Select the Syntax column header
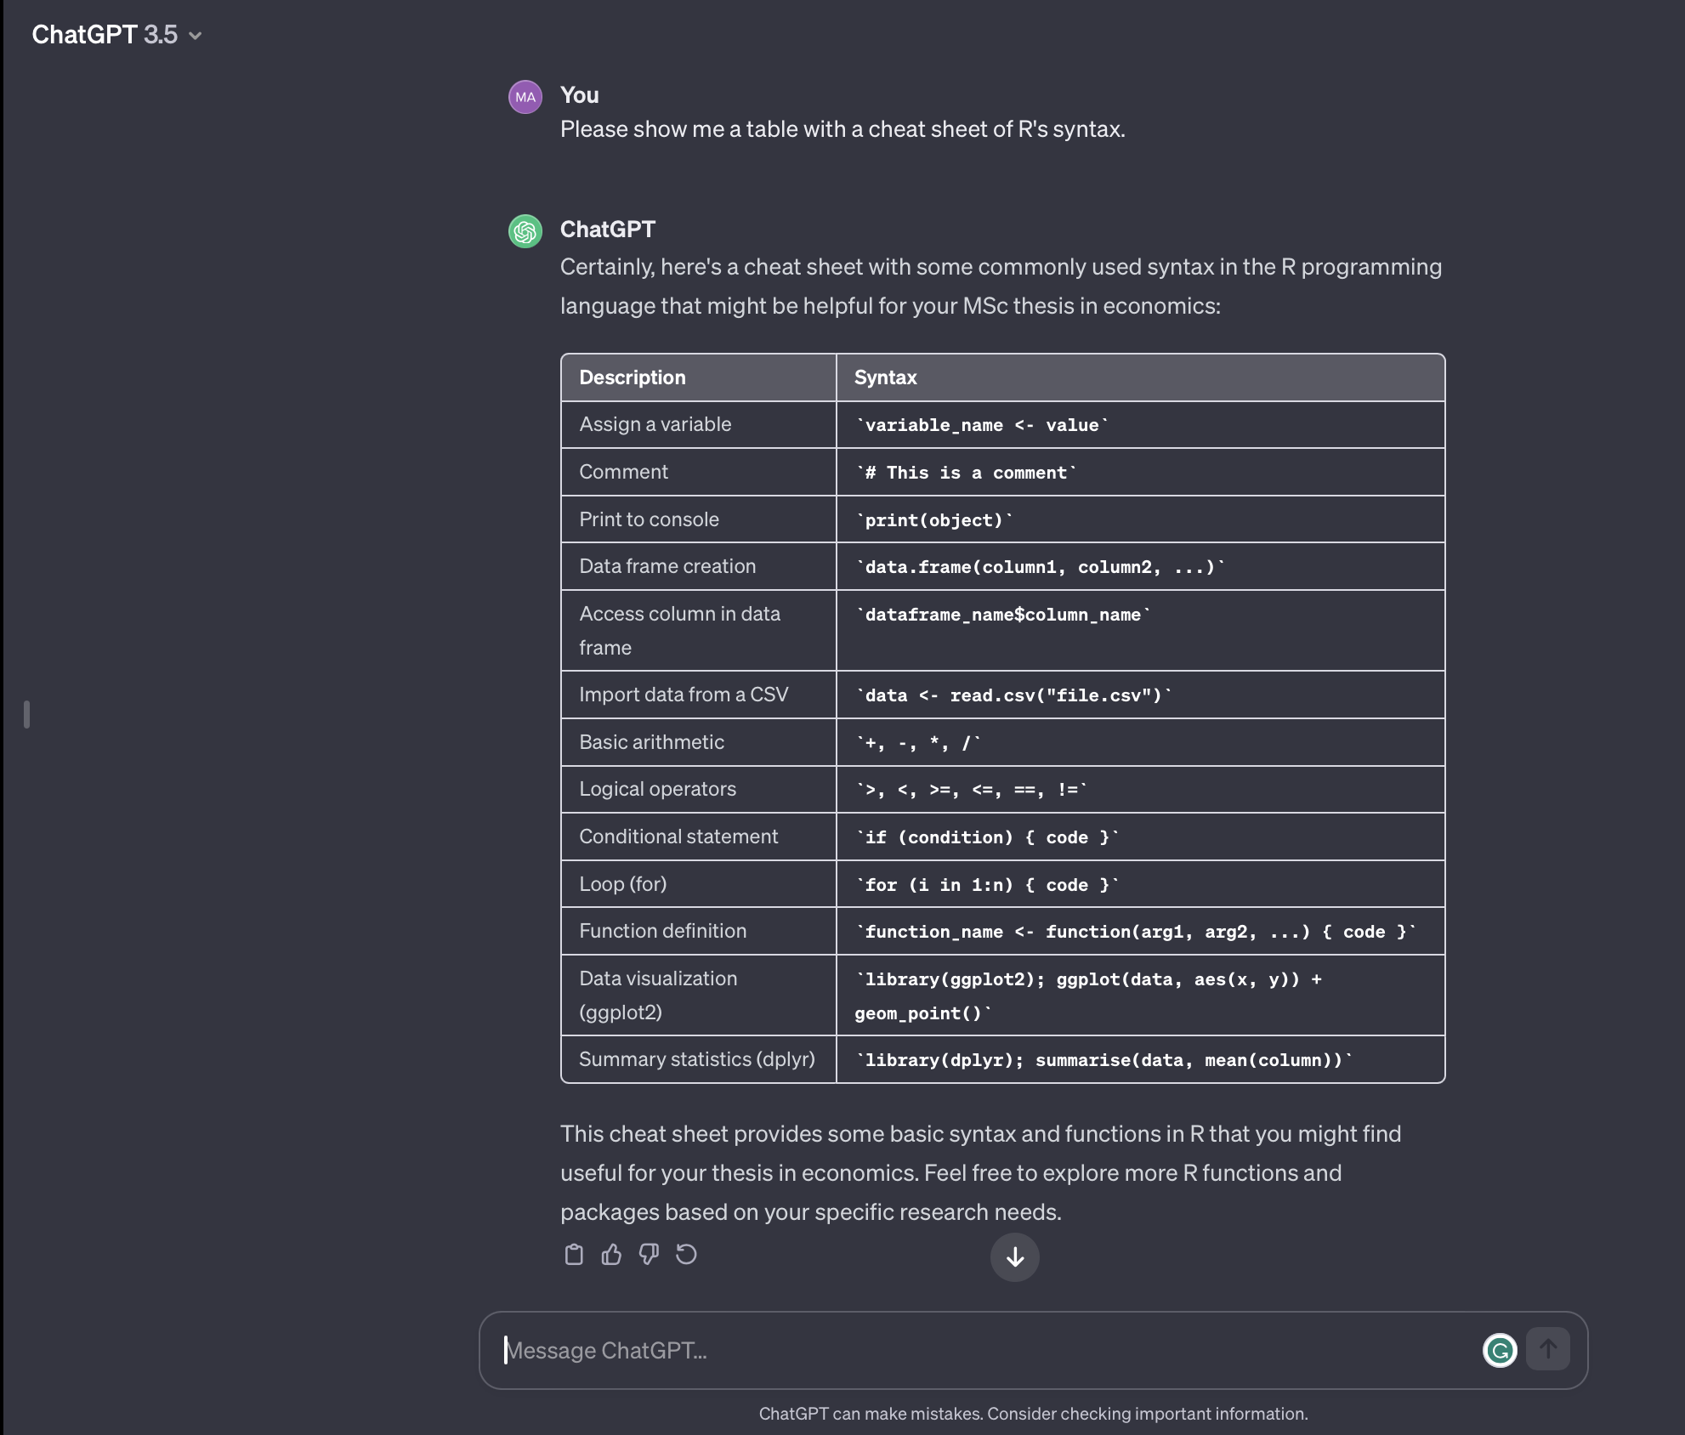1685x1435 pixels. click(x=884, y=377)
